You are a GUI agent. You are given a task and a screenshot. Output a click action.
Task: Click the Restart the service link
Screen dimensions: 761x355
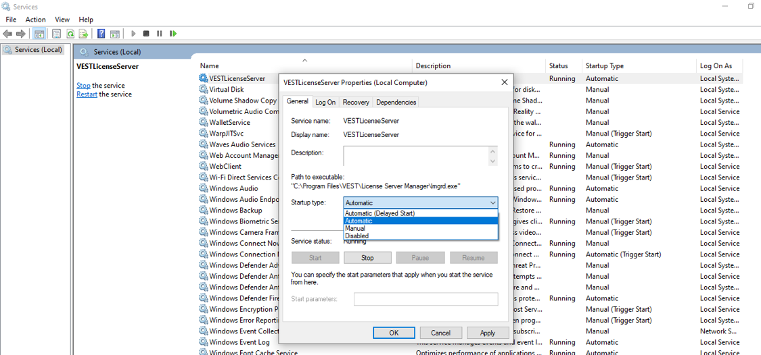87,94
